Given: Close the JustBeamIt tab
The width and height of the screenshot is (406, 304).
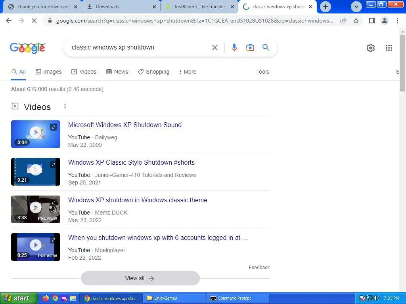Looking at the screenshot, I should coord(232,7).
